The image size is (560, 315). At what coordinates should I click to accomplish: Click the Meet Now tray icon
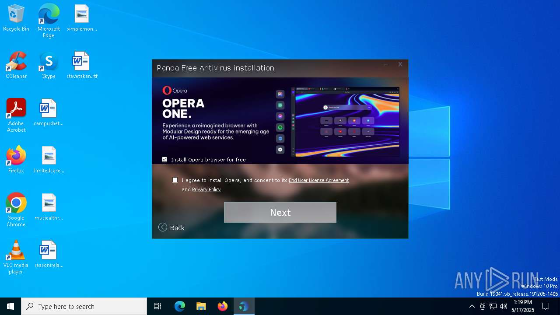(482, 306)
